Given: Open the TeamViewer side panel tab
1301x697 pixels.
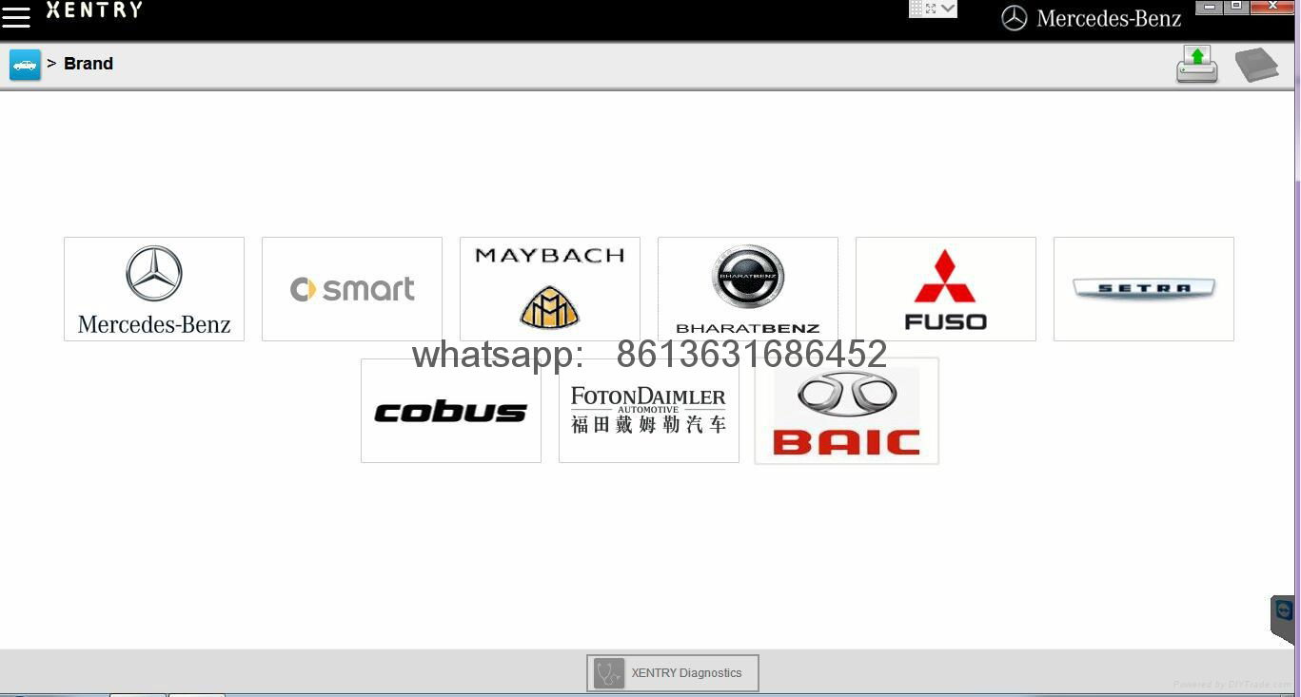Looking at the screenshot, I should pos(1283,618).
